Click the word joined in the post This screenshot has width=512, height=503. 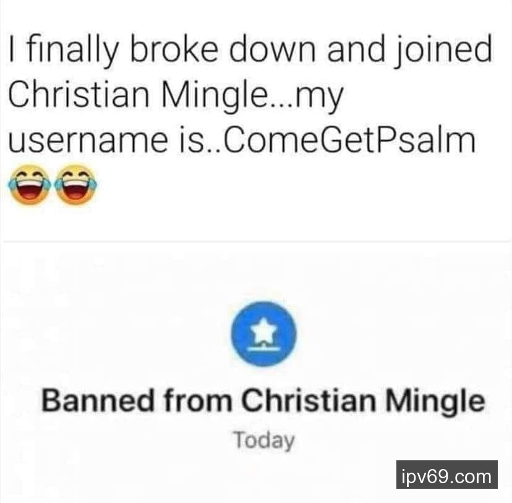443,51
